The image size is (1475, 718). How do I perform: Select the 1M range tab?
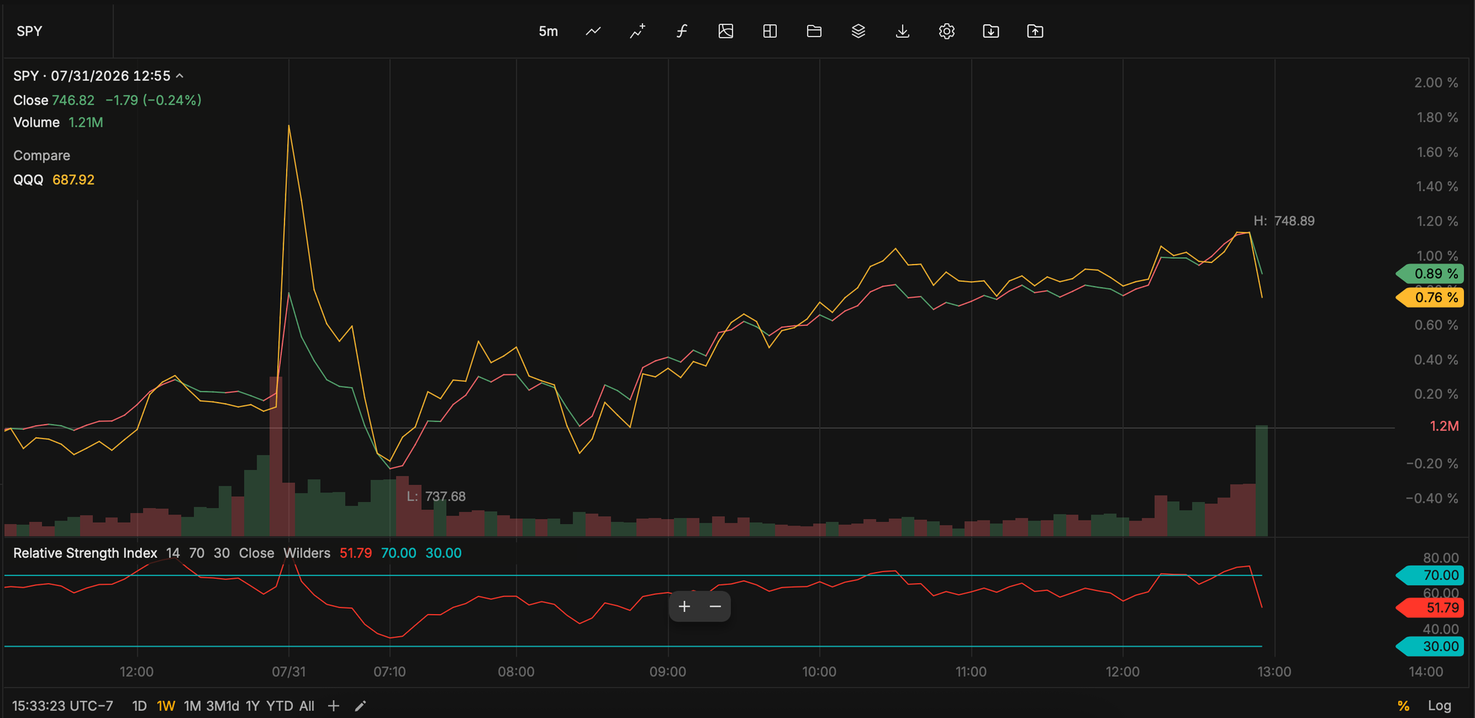point(192,706)
